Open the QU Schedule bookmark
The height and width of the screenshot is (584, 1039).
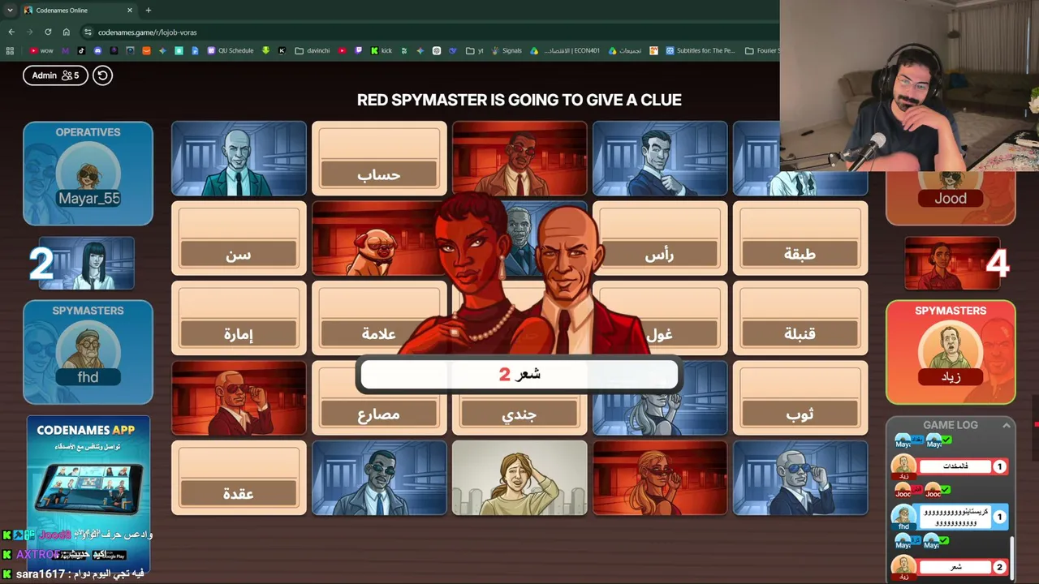coord(231,50)
